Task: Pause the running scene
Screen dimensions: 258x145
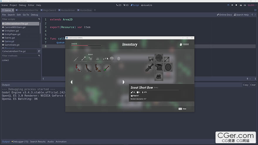Action: (232, 5)
